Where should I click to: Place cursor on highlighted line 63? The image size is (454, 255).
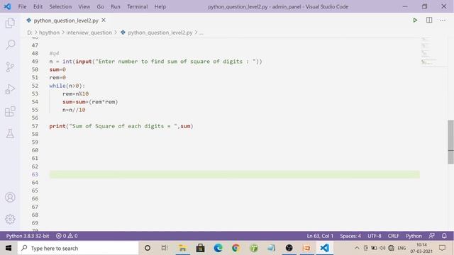[x=235, y=174]
